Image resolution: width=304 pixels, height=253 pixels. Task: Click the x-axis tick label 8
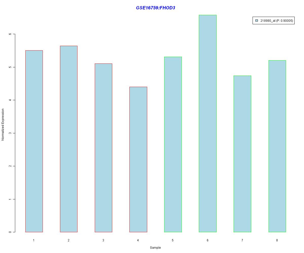277,240
